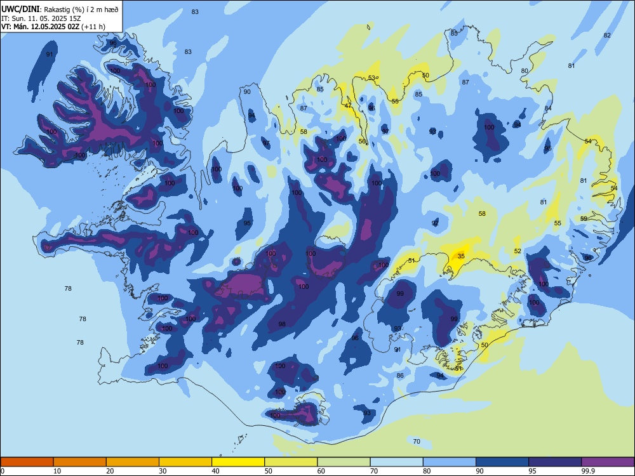Click the 30–40 amber legend swatch
This screenshot has width=635, height=476.
tap(185, 462)
